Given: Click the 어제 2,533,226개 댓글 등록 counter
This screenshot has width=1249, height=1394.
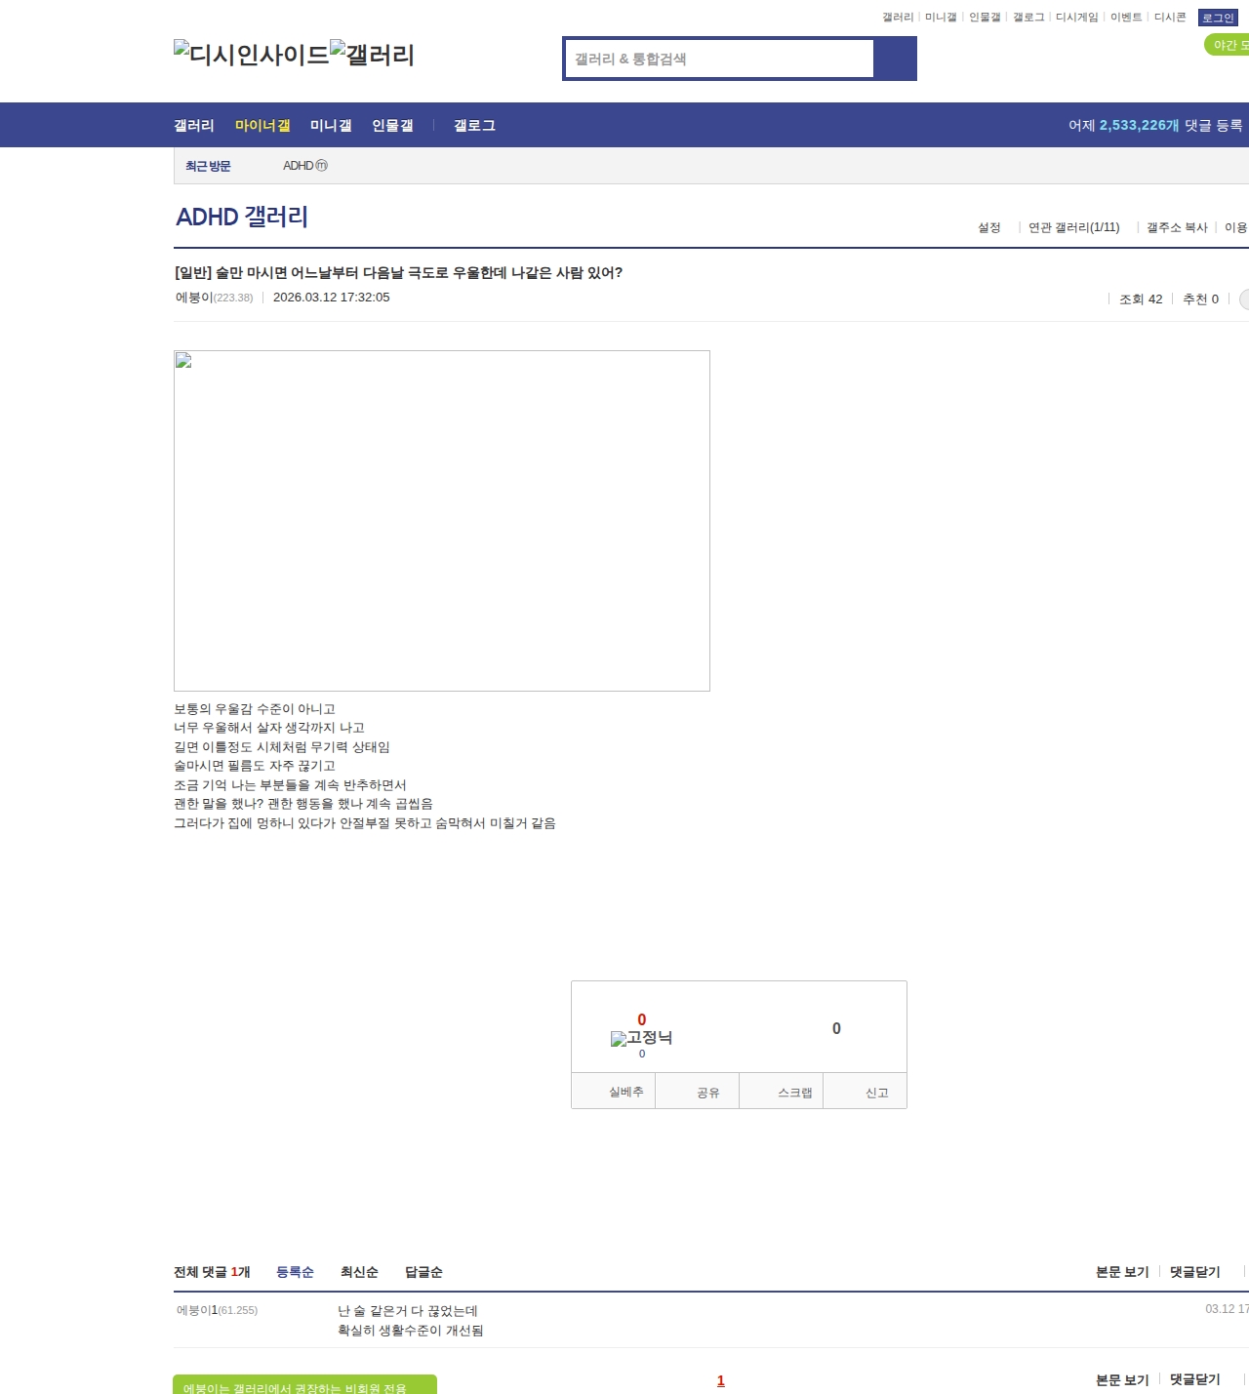Looking at the screenshot, I should click(x=1155, y=126).
